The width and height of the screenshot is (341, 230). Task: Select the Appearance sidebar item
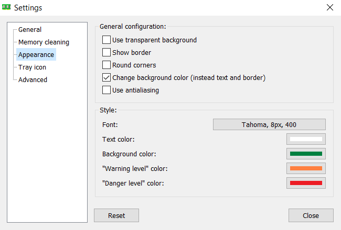tap(36, 55)
